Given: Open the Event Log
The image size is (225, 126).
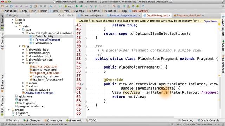Looking at the screenshot, I should coord(186,120).
